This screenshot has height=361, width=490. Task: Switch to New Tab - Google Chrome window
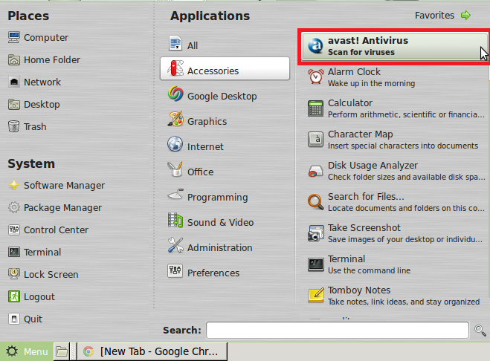click(x=152, y=351)
